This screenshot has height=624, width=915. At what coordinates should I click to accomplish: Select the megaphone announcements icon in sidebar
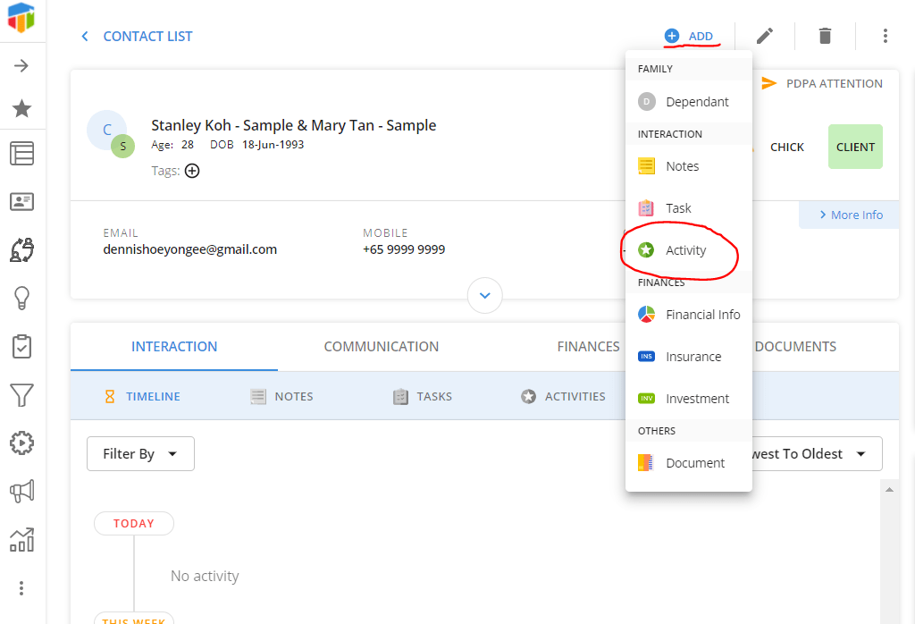point(22,490)
